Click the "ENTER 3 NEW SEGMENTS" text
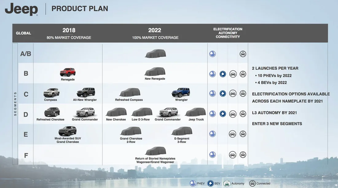Viewport: 338px width, 188px height. (x=277, y=124)
